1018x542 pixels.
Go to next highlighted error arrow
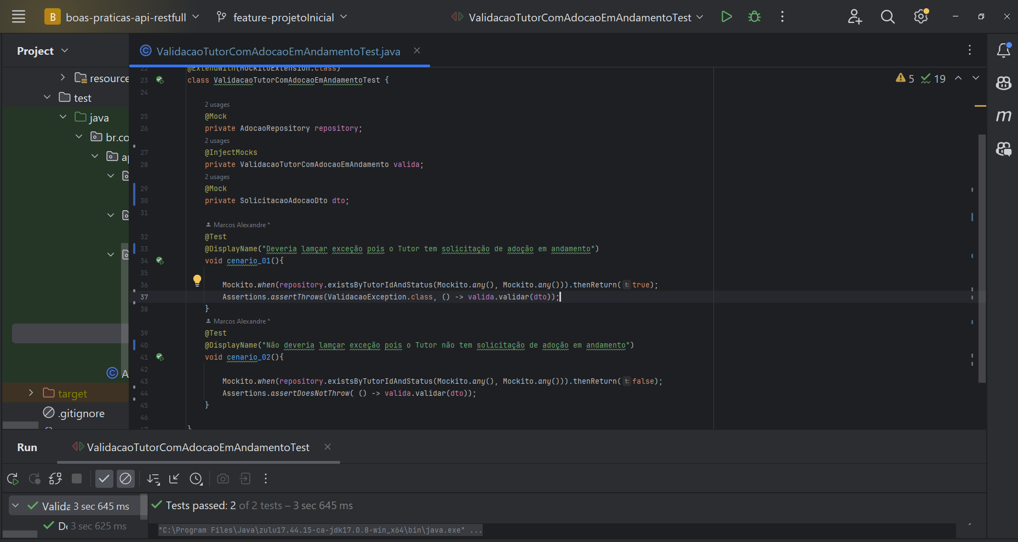click(x=976, y=78)
